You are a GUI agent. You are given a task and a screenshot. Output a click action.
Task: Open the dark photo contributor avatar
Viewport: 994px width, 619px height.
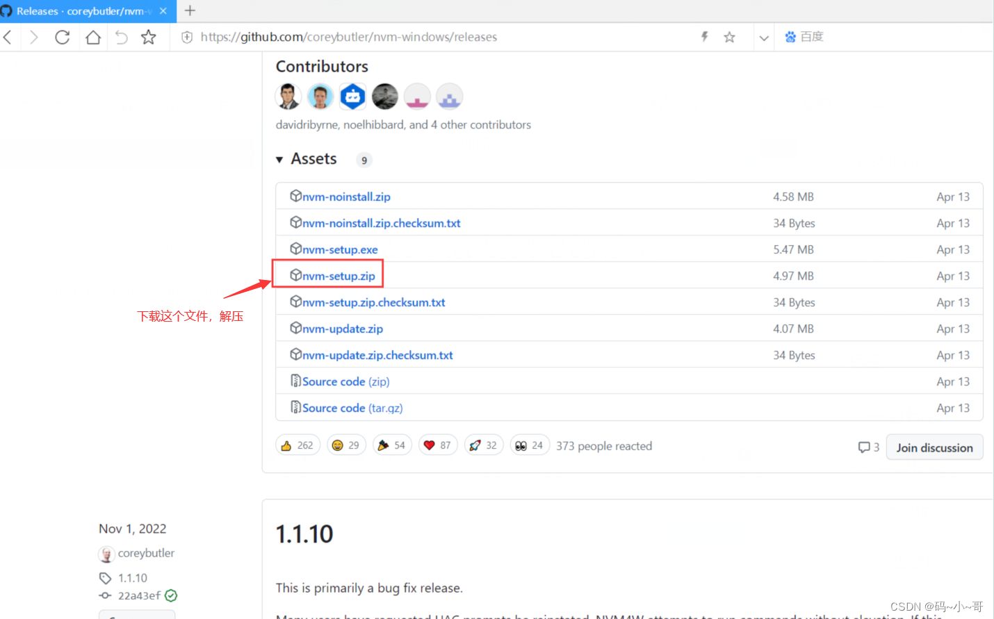coord(385,97)
